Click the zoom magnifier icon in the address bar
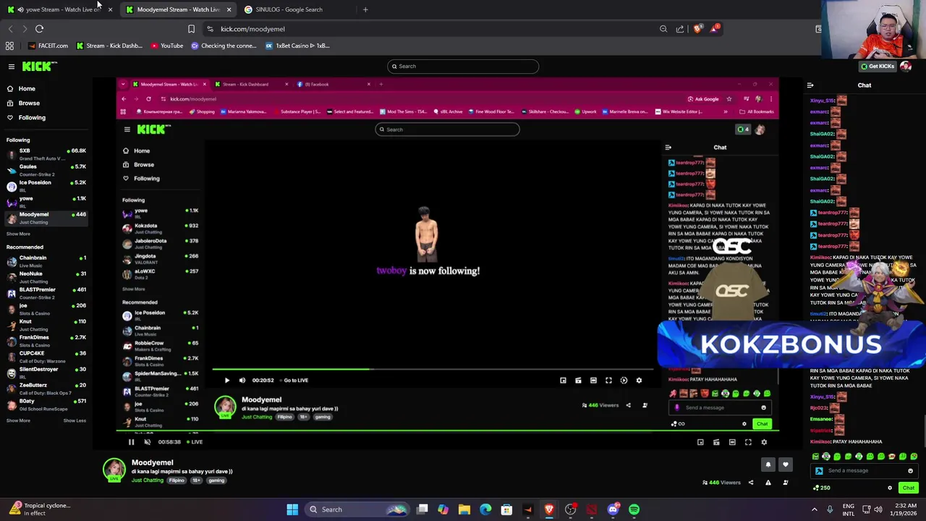This screenshot has width=926, height=521. pos(663,29)
